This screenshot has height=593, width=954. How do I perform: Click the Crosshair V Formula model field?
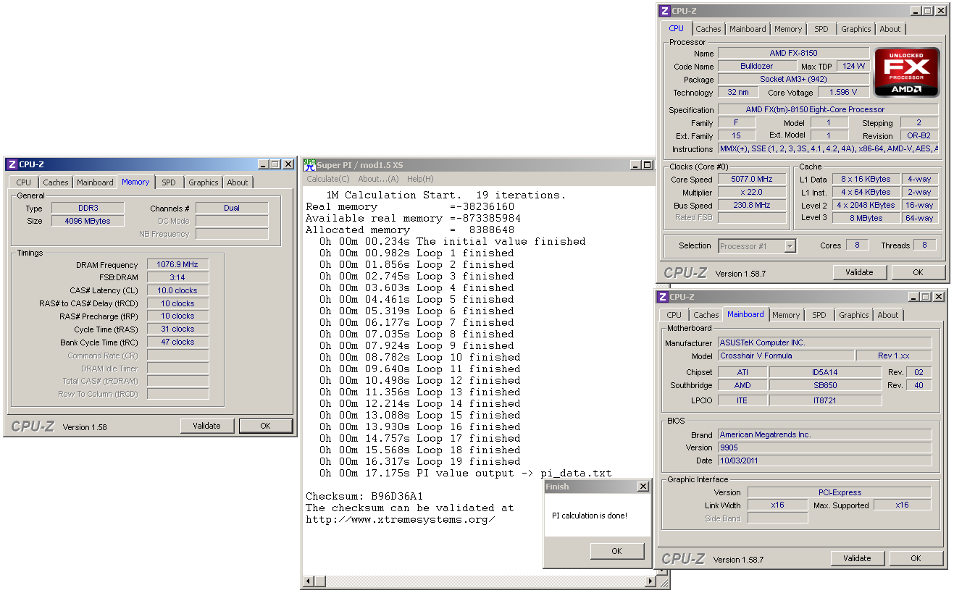pyautogui.click(x=785, y=356)
